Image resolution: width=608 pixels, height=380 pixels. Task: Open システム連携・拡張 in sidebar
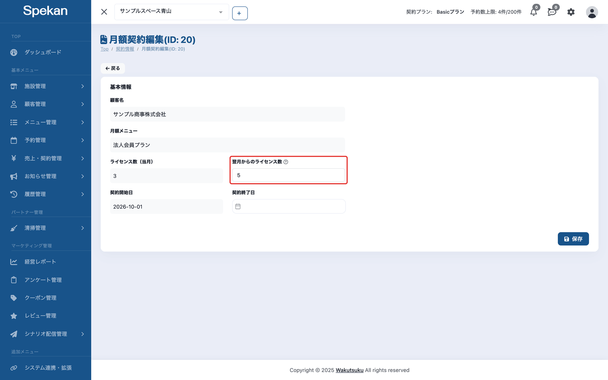click(x=46, y=368)
